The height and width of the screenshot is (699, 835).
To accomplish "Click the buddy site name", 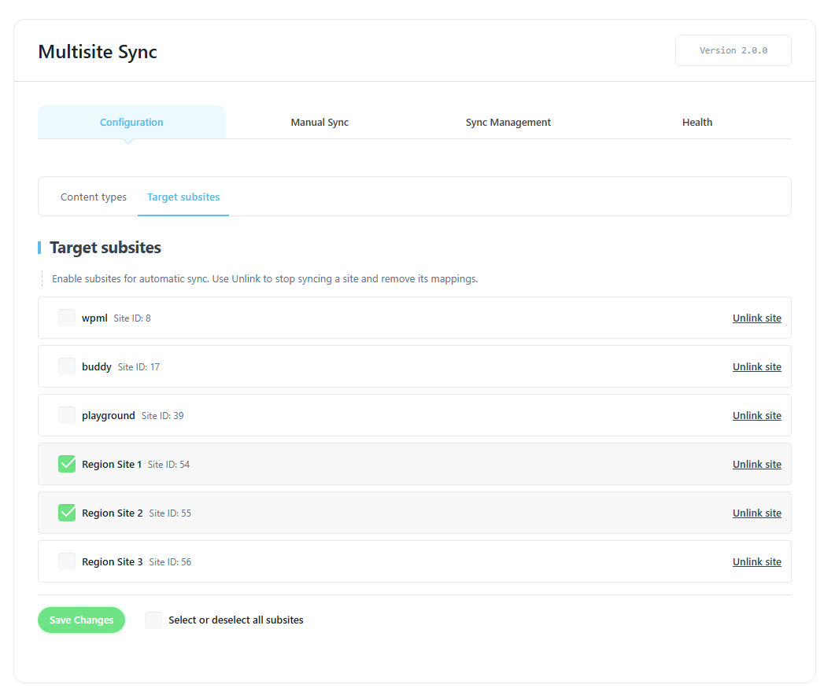I will coord(96,367).
